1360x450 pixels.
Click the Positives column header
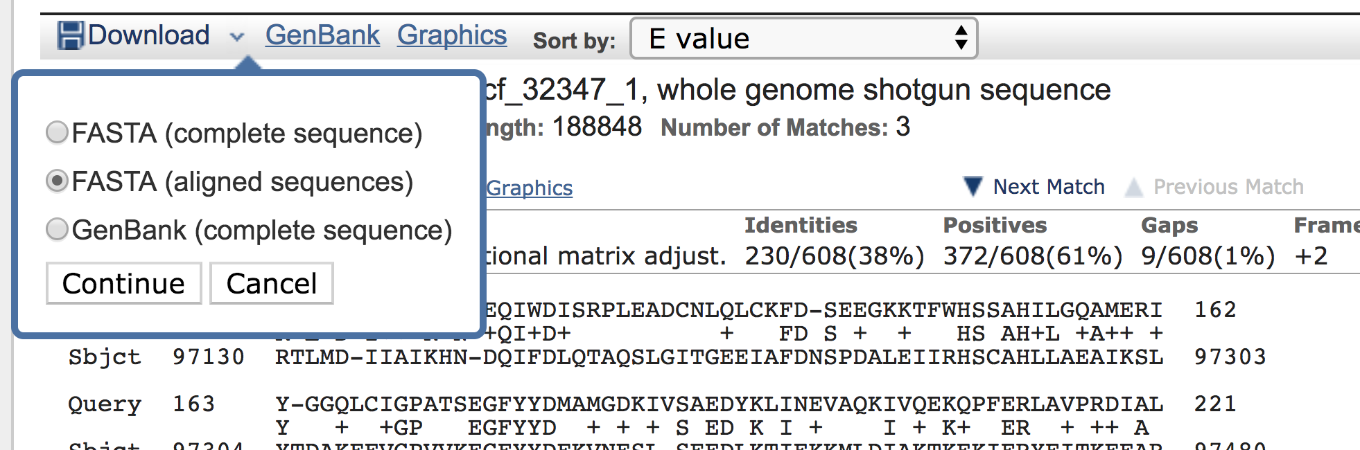point(995,225)
